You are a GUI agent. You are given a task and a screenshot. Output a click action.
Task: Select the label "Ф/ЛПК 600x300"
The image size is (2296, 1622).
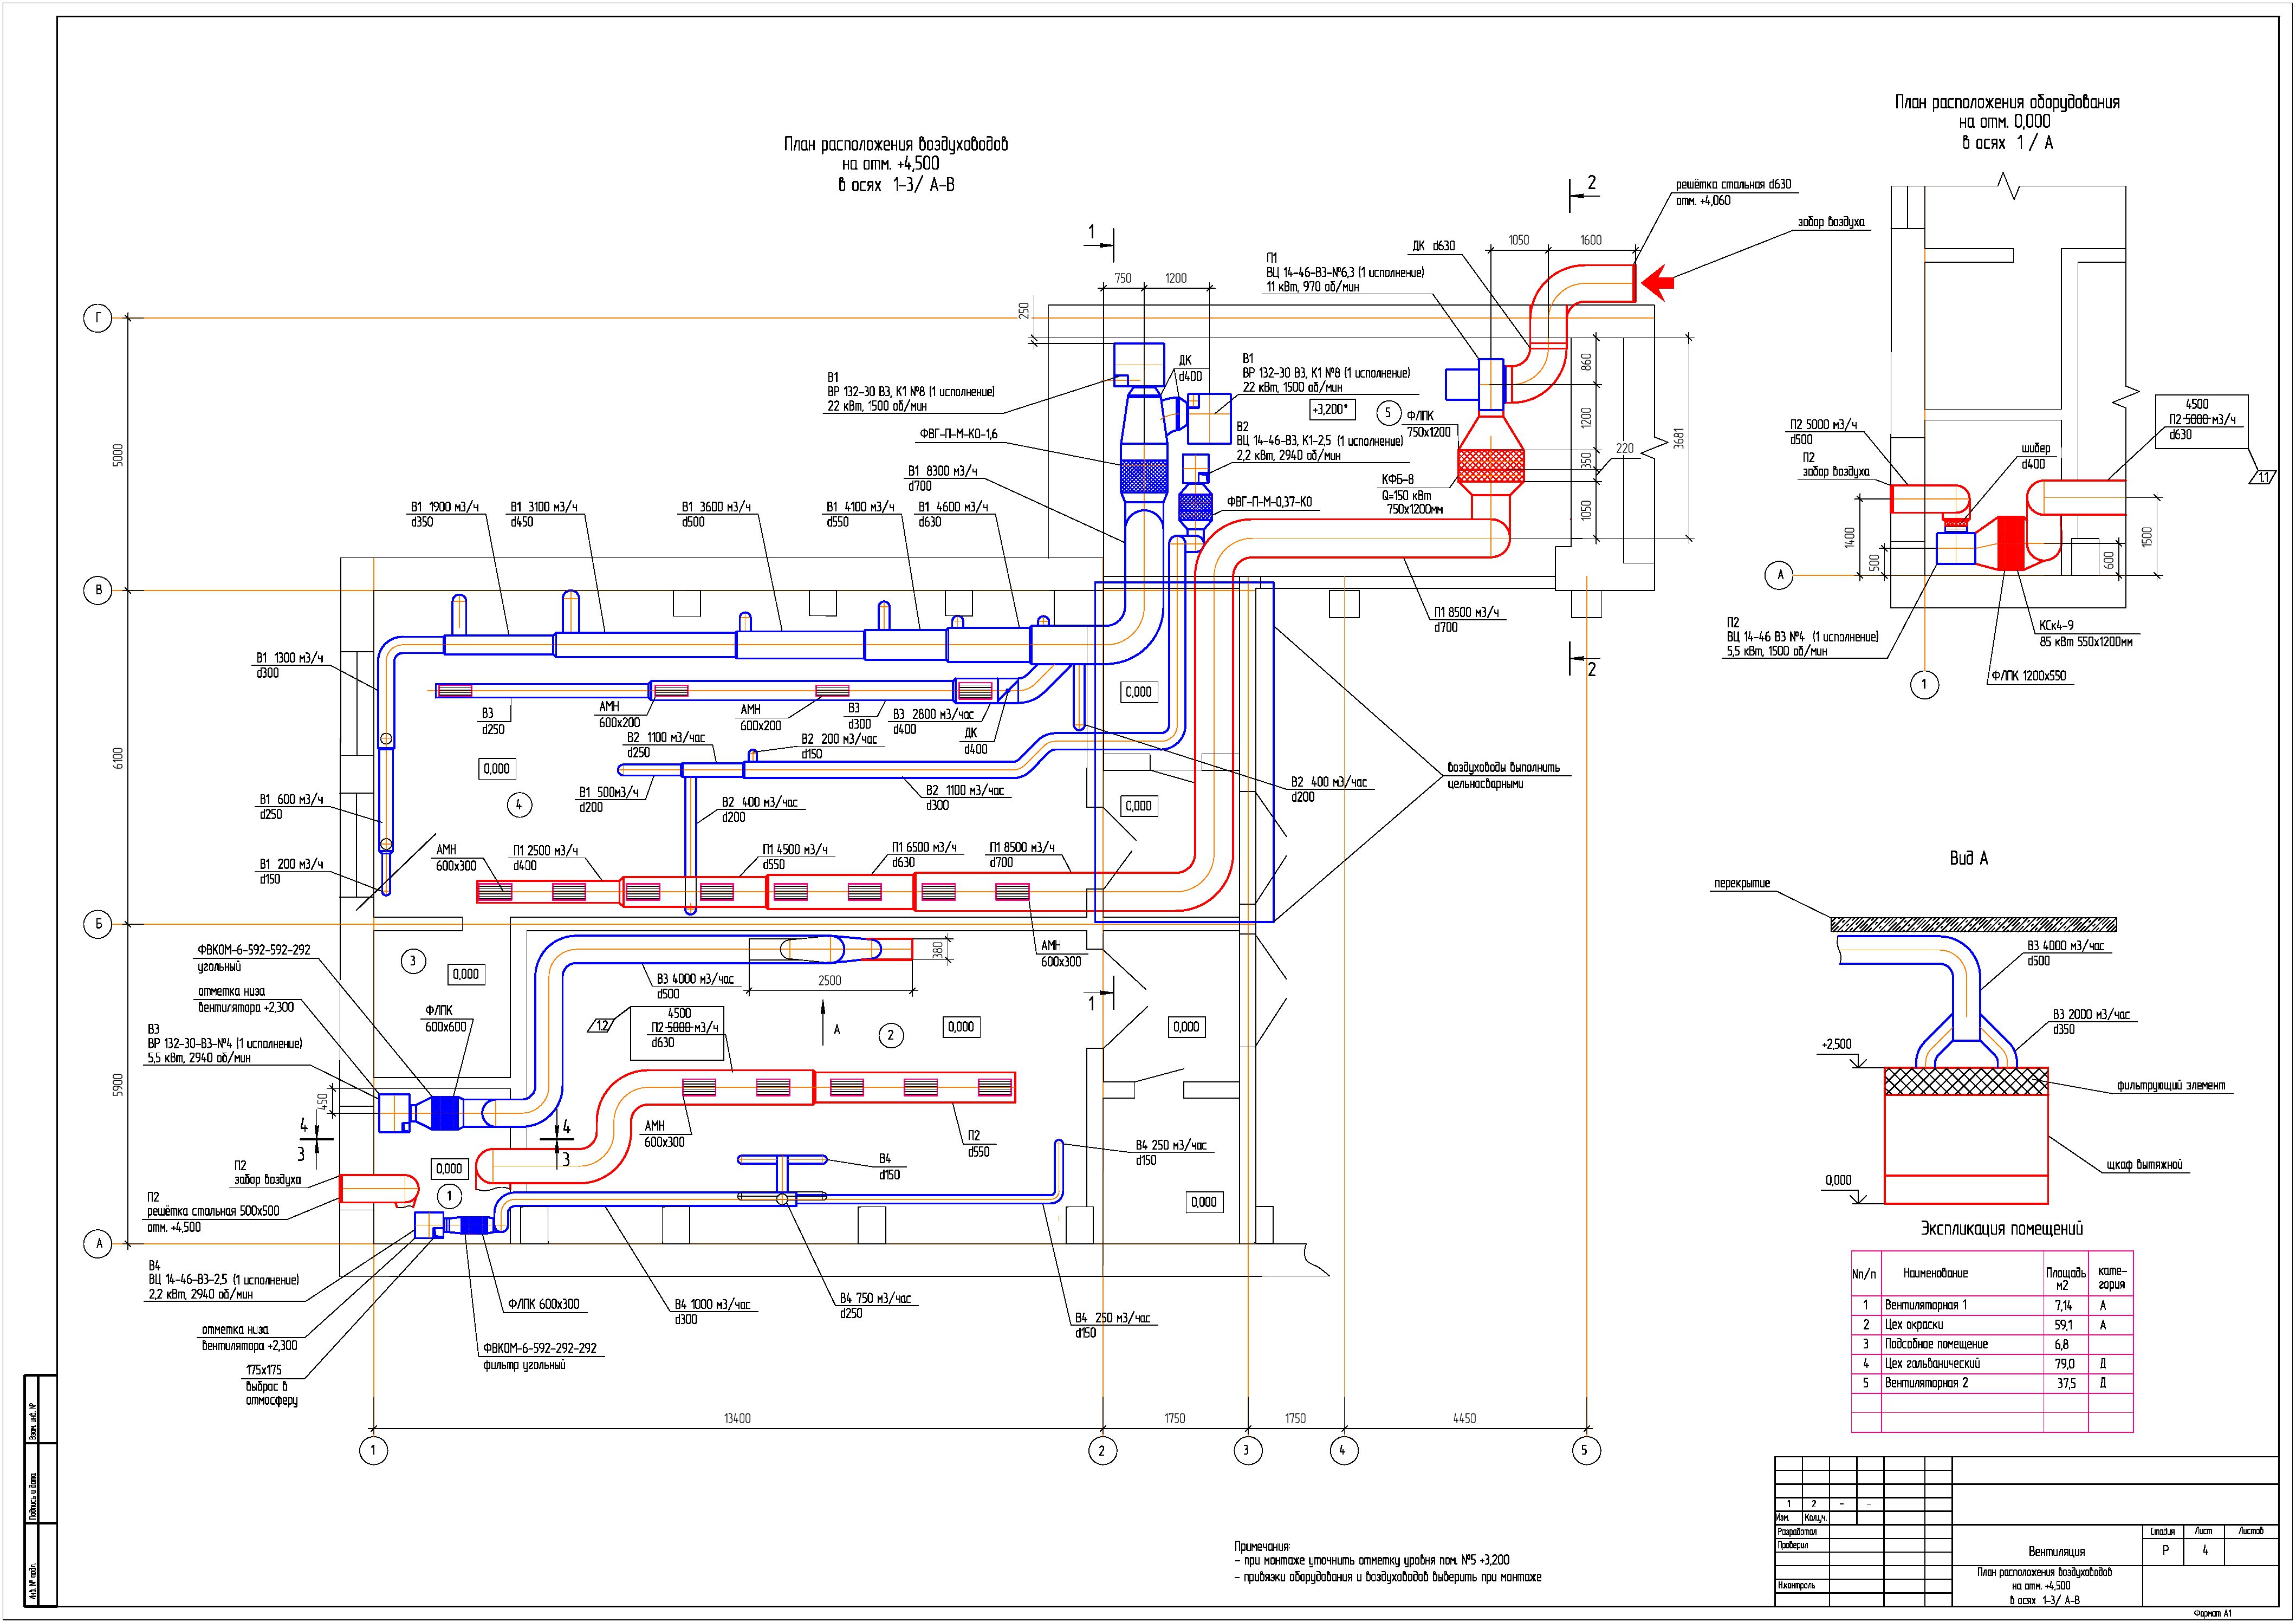pos(543,1304)
